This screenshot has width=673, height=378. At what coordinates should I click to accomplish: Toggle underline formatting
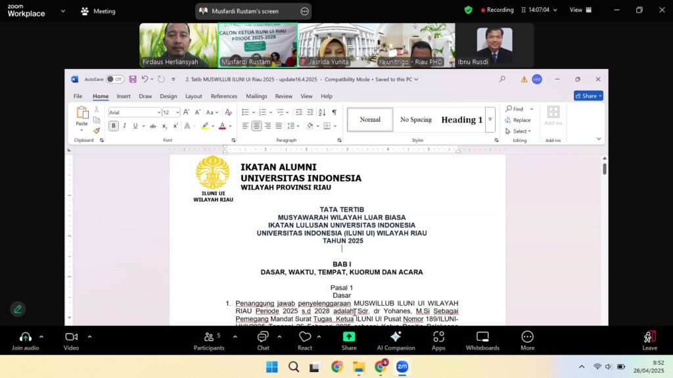point(135,126)
